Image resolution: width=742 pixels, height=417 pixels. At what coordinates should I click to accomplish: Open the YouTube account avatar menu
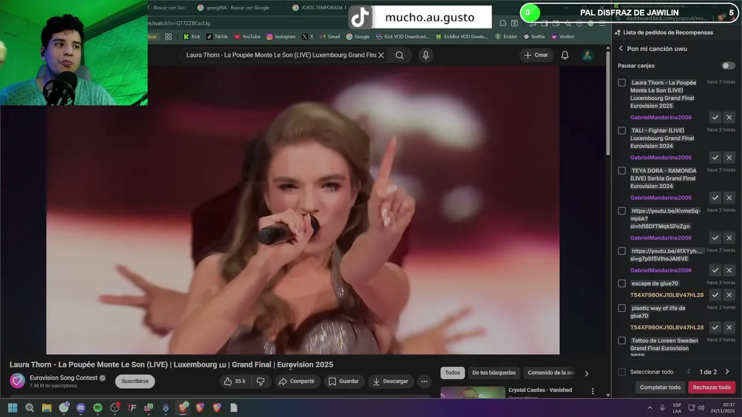click(587, 55)
